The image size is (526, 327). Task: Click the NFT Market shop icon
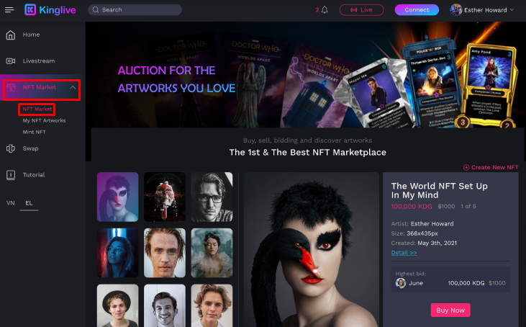point(11,87)
